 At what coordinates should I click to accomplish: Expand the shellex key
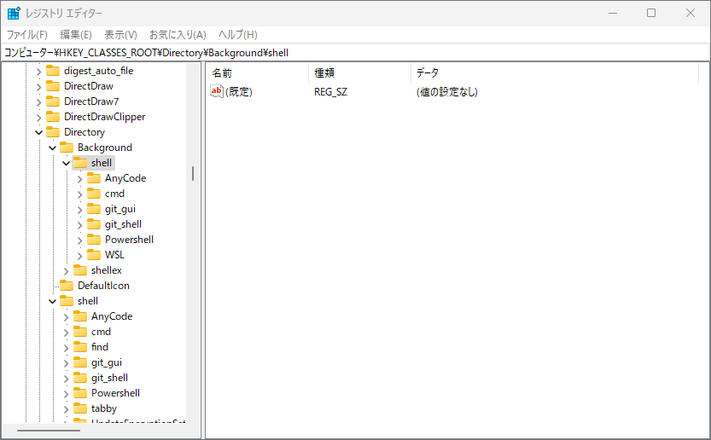pyautogui.click(x=67, y=271)
